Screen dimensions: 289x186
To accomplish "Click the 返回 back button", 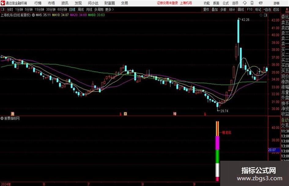I will click(276, 9).
